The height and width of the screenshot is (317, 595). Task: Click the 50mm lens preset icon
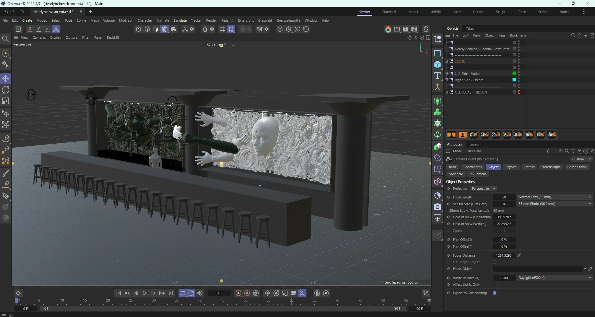[x=529, y=135]
